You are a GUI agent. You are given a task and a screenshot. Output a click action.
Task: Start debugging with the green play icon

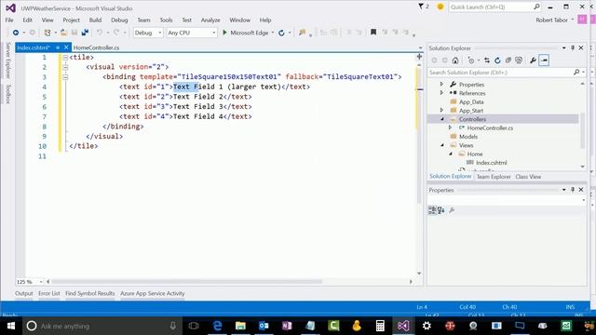click(224, 33)
